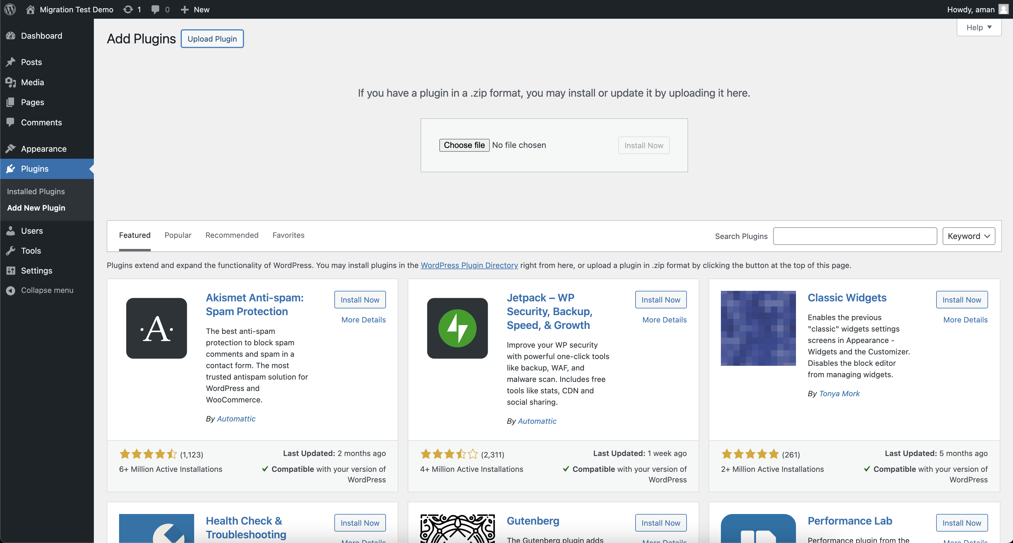
Task: Click the WordPress logo icon
Action: (10, 9)
